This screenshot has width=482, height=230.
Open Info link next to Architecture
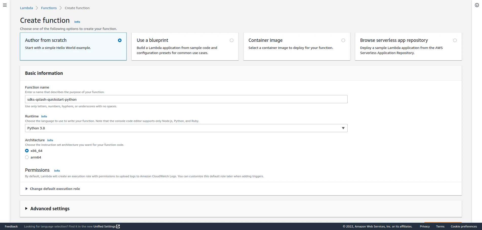(50, 140)
